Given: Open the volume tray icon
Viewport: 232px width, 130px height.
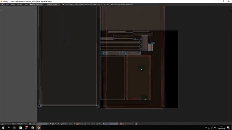Looking at the screenshot, I should click(x=212, y=127).
